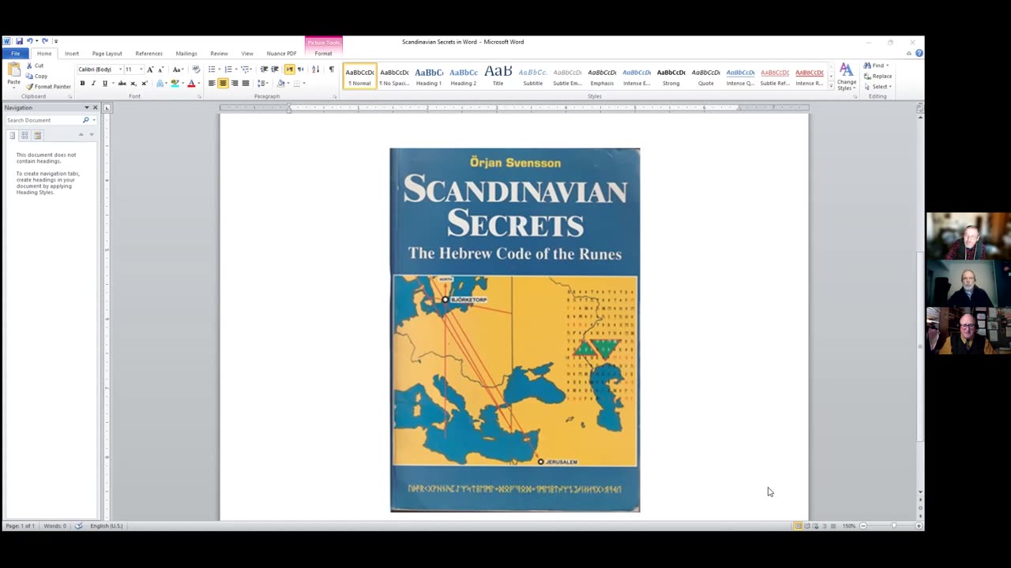Open Word Help question mark icon

tap(919, 54)
